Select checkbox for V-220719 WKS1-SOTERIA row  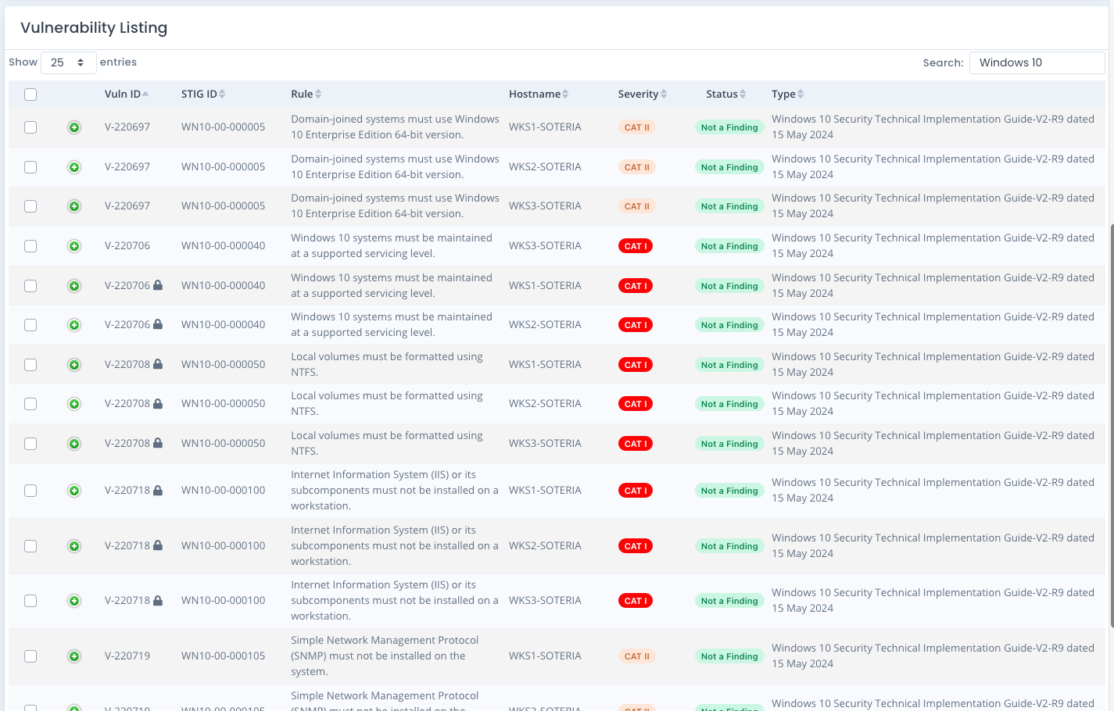(x=30, y=656)
